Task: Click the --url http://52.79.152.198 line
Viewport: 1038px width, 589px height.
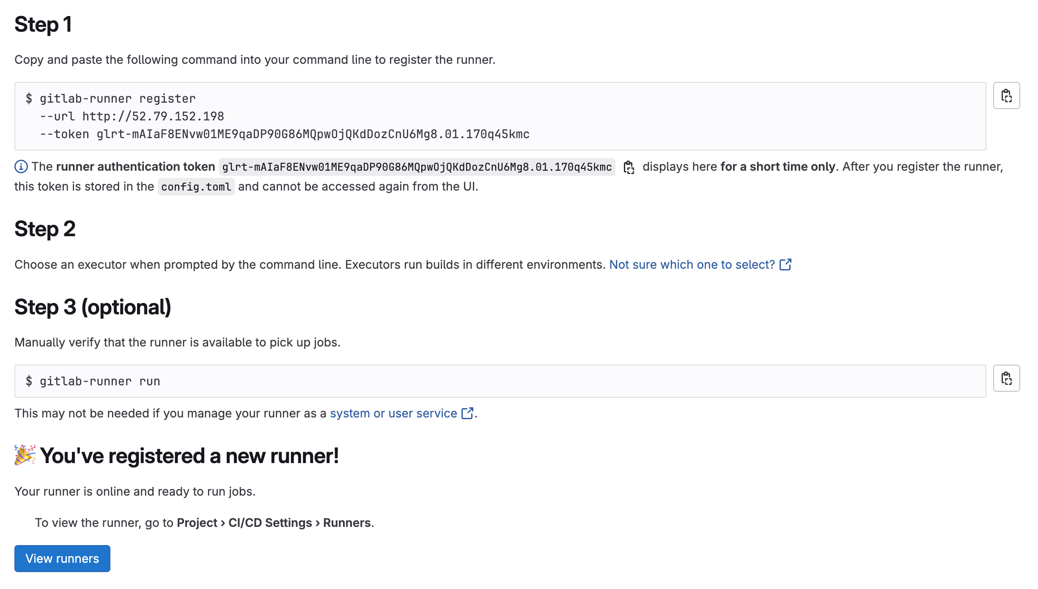Action: (x=132, y=116)
